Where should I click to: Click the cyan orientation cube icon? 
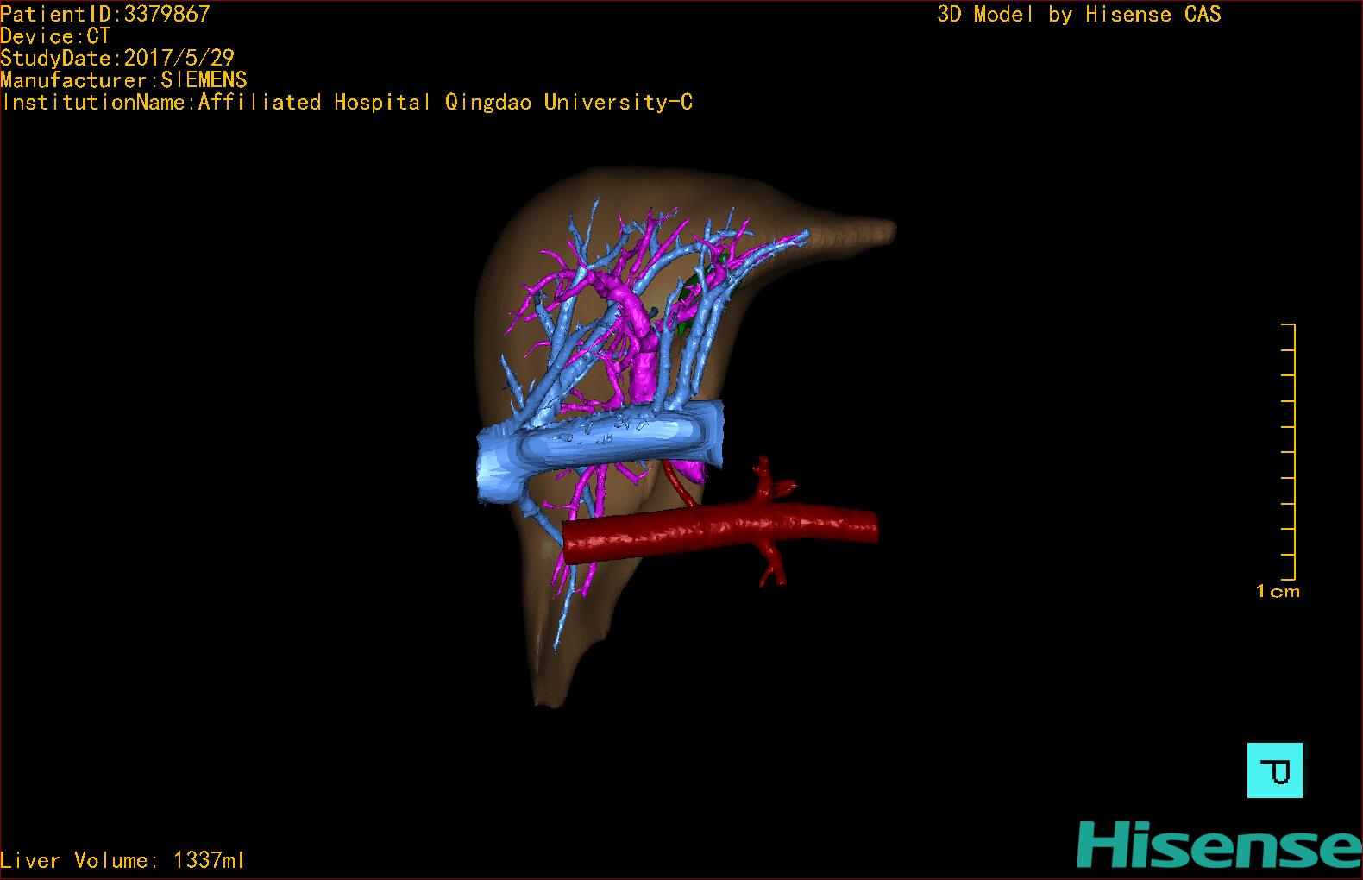[1274, 770]
